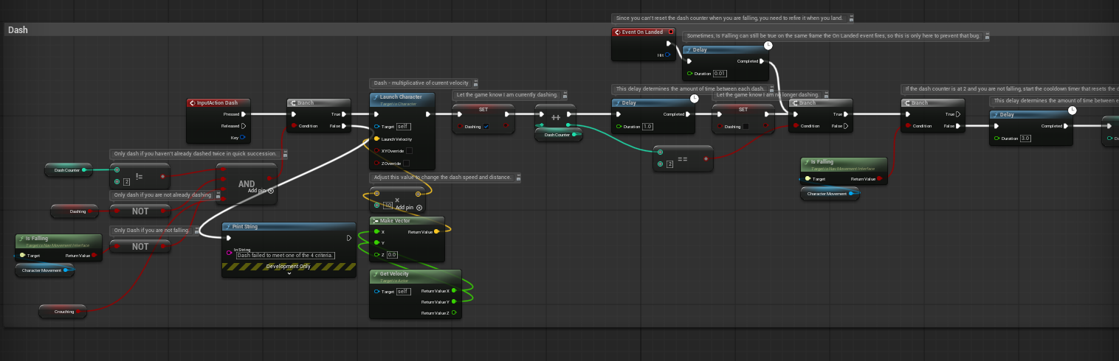Click the Y input pin on Make Vector

(376, 243)
